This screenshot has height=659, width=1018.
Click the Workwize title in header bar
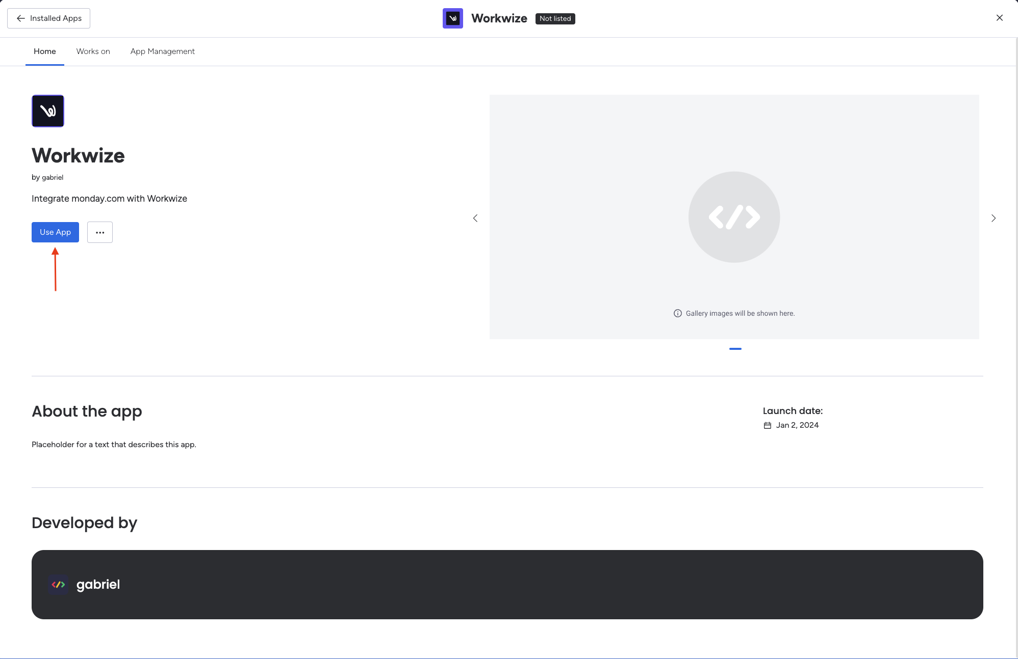[499, 18]
